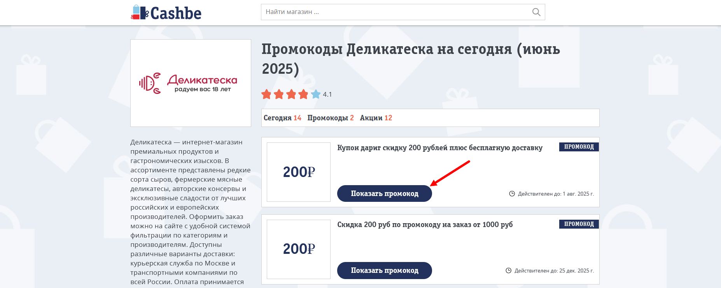The height and width of the screenshot is (288, 721).
Task: Click the 'Действителен до: 25 дек. 2025 г.' text
Action: 554,271
